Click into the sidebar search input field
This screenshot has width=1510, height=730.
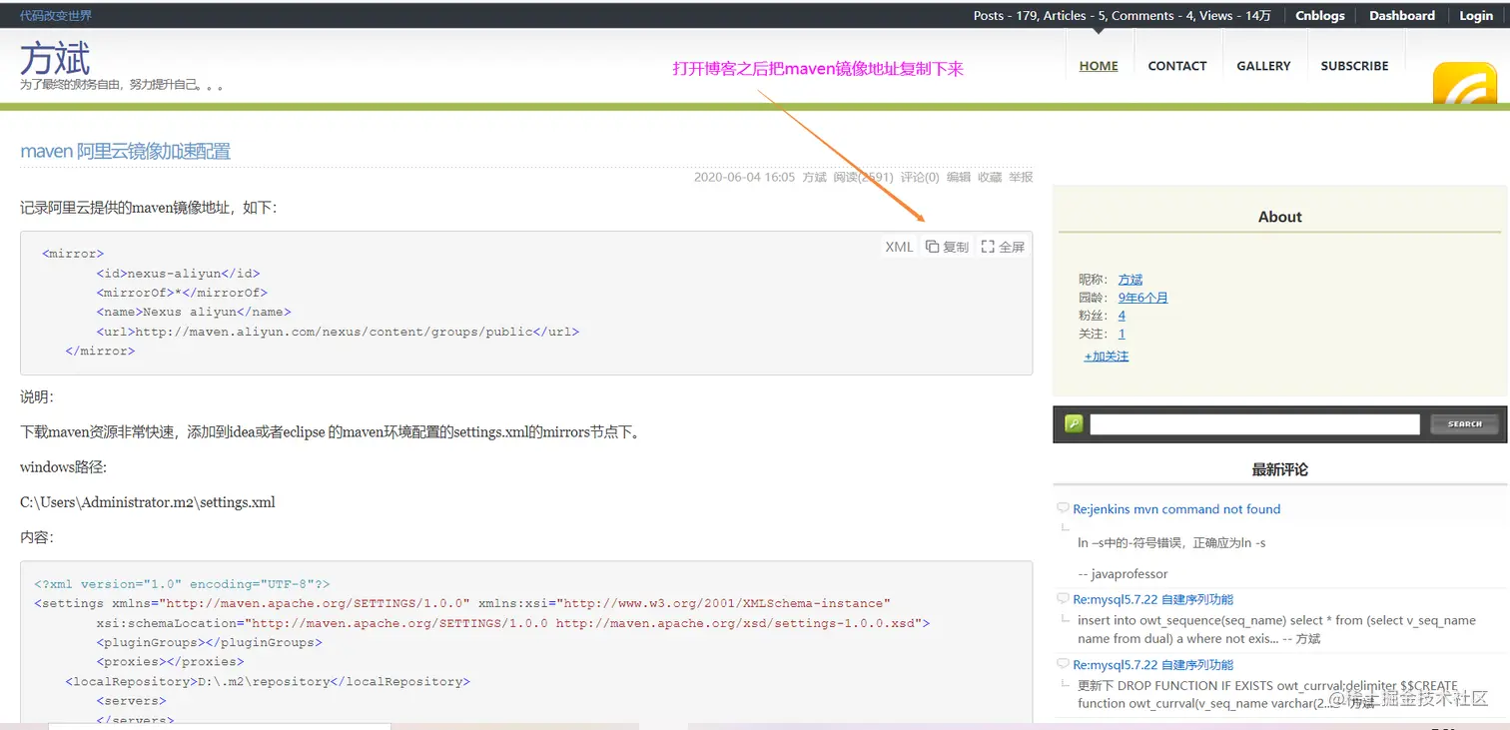tap(1254, 424)
